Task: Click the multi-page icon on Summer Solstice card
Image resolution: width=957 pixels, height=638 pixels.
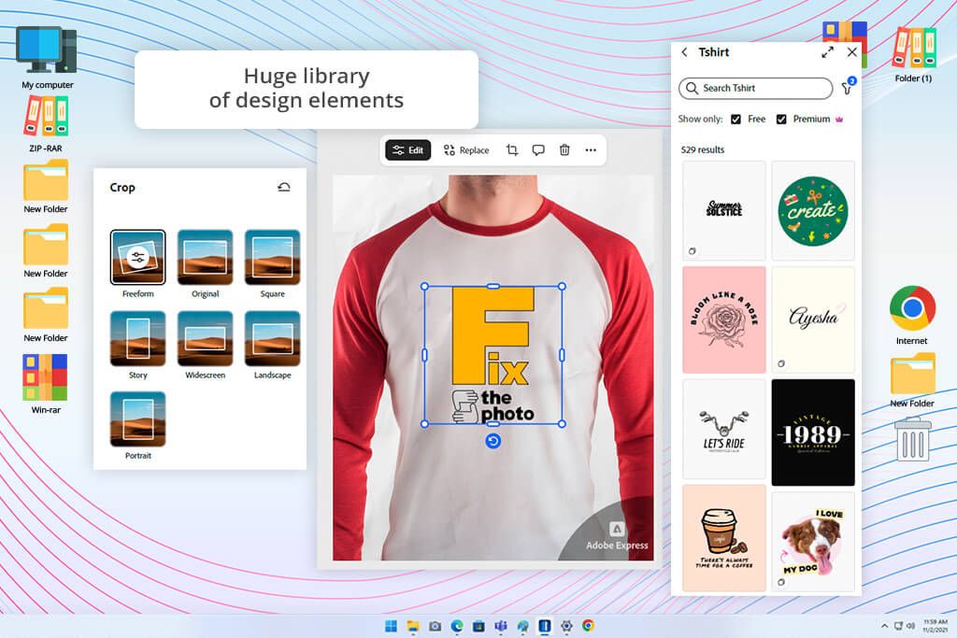Action: [693, 250]
